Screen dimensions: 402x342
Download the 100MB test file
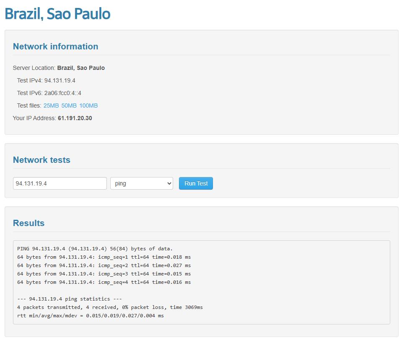click(88, 105)
